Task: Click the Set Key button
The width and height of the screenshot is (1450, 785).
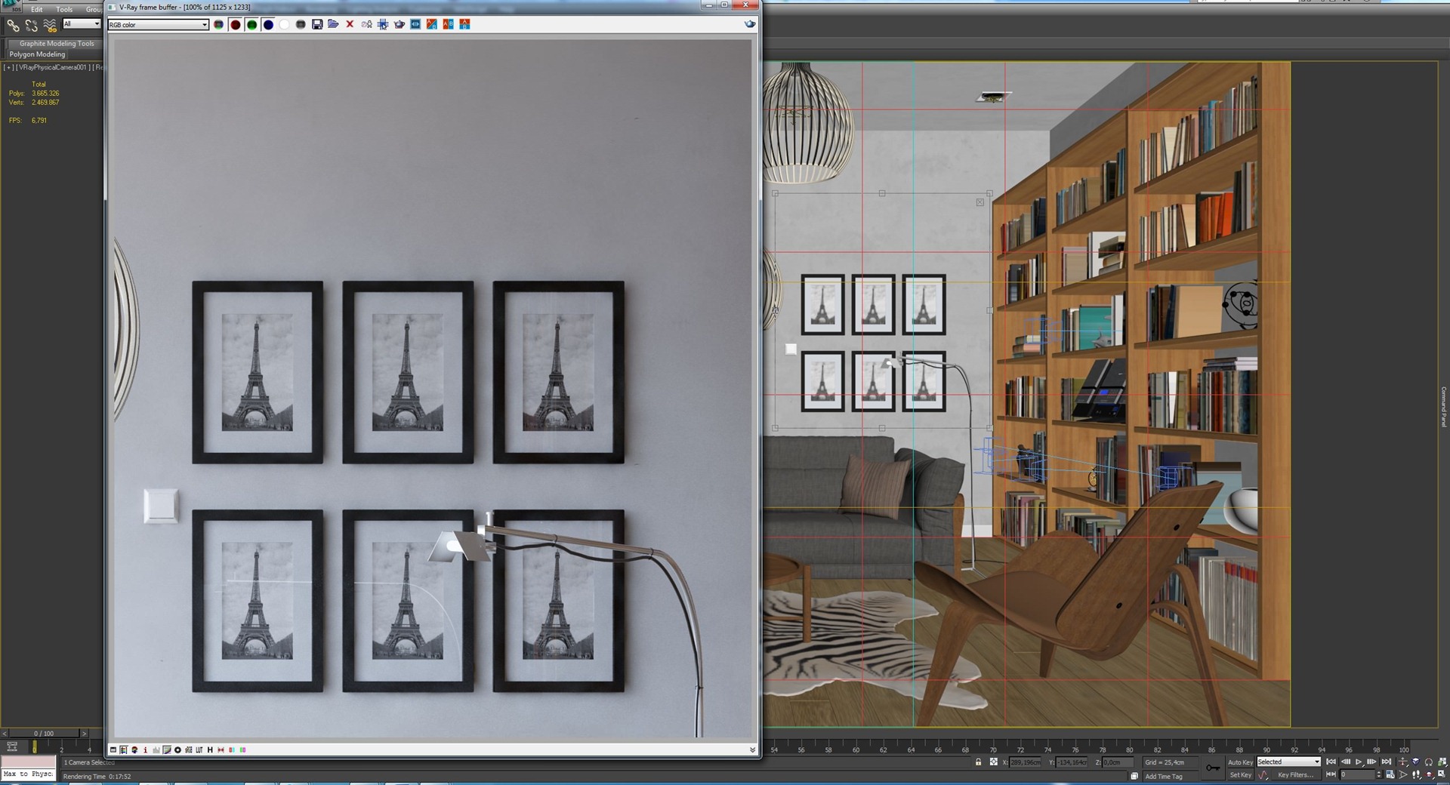Action: 1240,774
